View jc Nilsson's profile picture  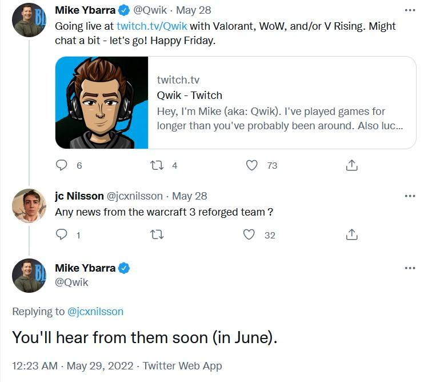click(29, 206)
